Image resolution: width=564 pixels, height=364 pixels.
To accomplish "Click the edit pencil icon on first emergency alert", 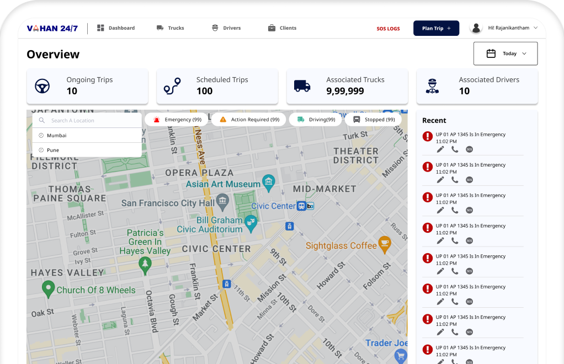I will coord(440,149).
